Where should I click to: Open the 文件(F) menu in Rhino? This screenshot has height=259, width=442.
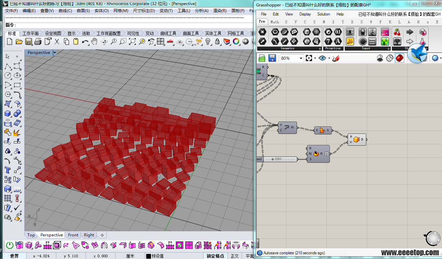click(11, 11)
